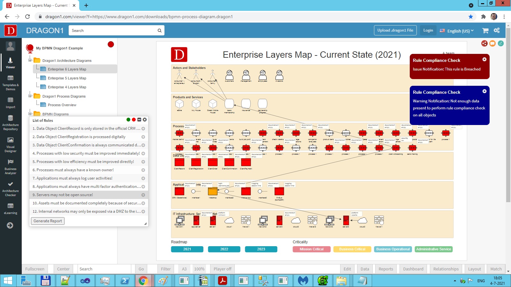Click the teal edit icon above diagram
The image size is (511, 287).
click(x=501, y=43)
